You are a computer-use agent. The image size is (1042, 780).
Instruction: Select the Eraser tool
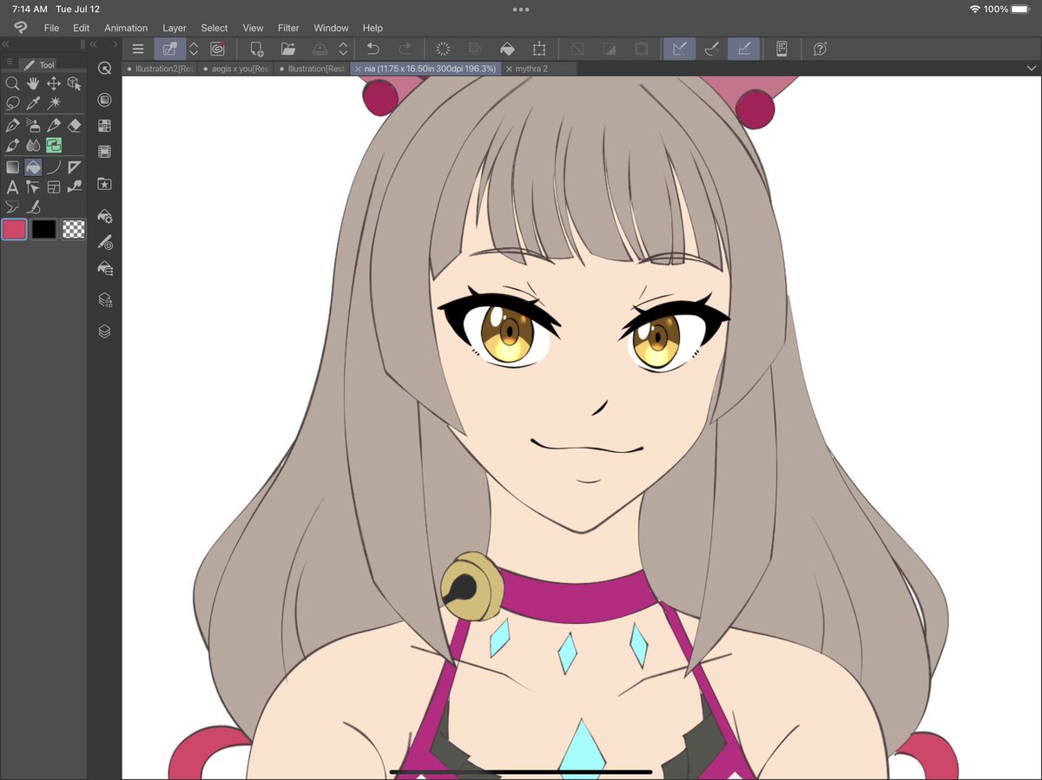click(75, 126)
